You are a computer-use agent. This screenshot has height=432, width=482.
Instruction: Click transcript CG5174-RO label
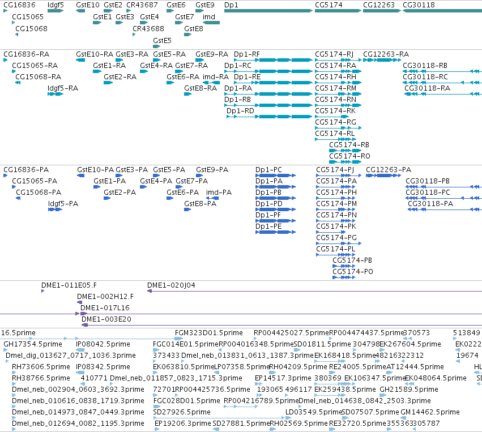[349, 156]
